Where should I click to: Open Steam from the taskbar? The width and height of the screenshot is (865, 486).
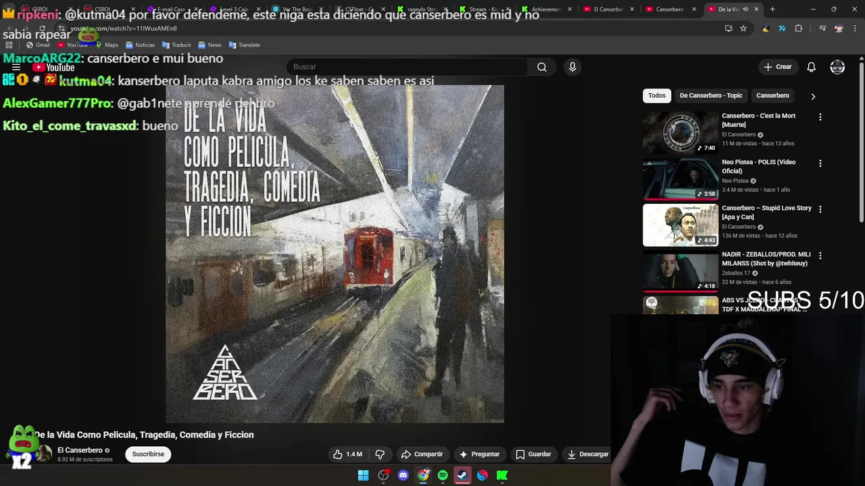click(x=462, y=475)
